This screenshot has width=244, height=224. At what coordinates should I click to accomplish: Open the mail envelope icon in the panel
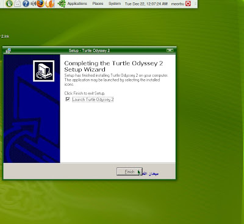pyautogui.click(x=18, y=4)
